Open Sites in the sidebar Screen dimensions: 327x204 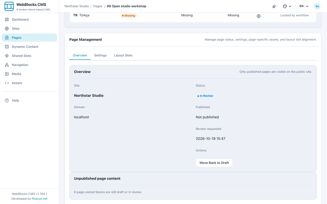(29, 29)
